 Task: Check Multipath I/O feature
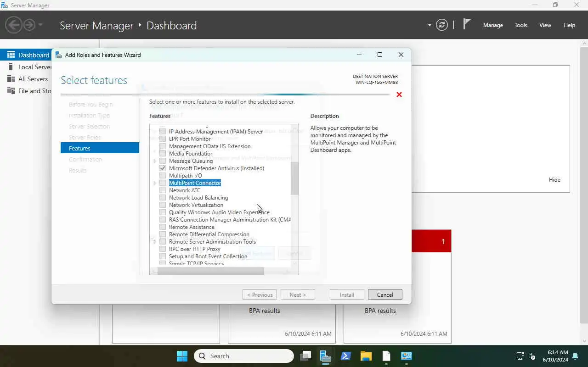[163, 176]
